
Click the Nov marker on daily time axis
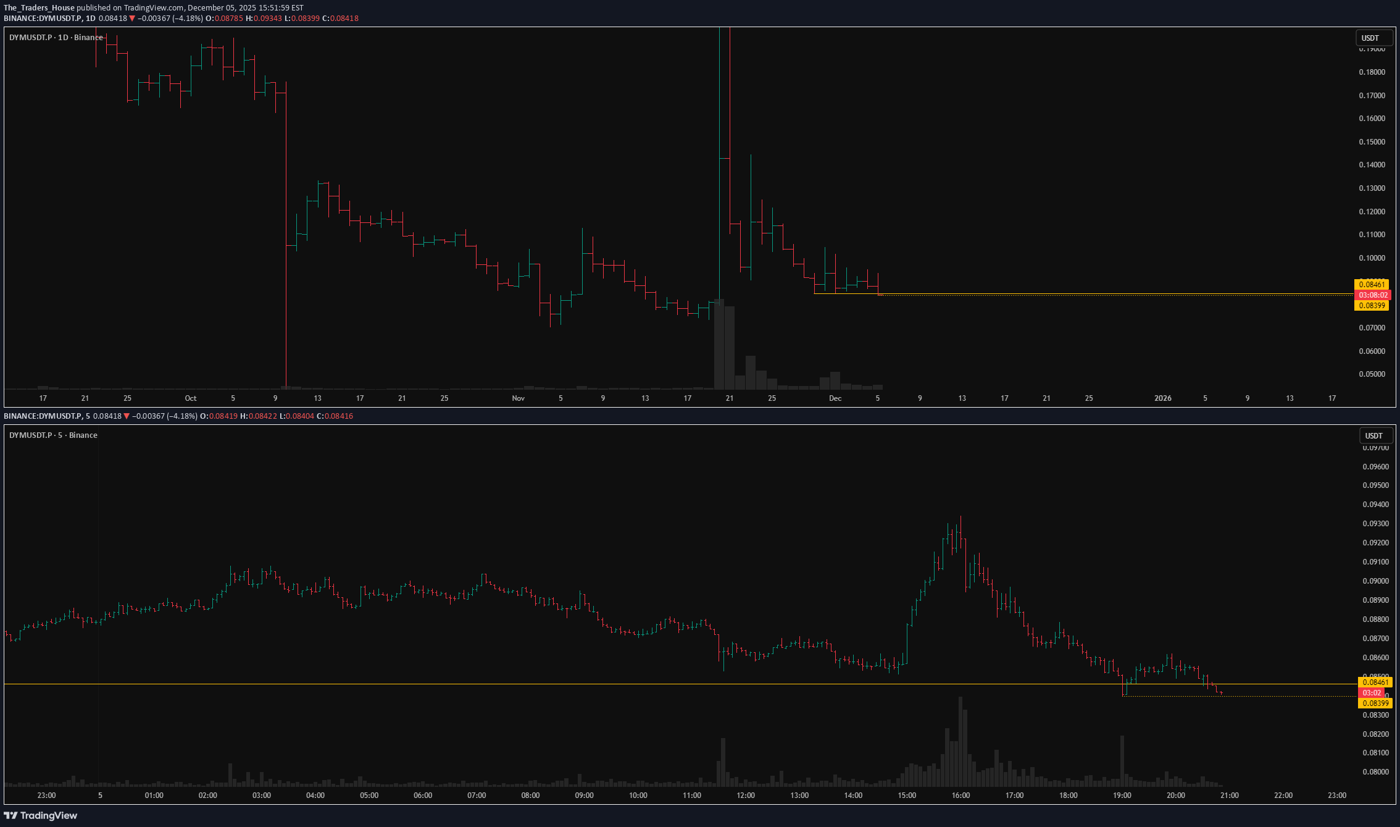(x=518, y=398)
